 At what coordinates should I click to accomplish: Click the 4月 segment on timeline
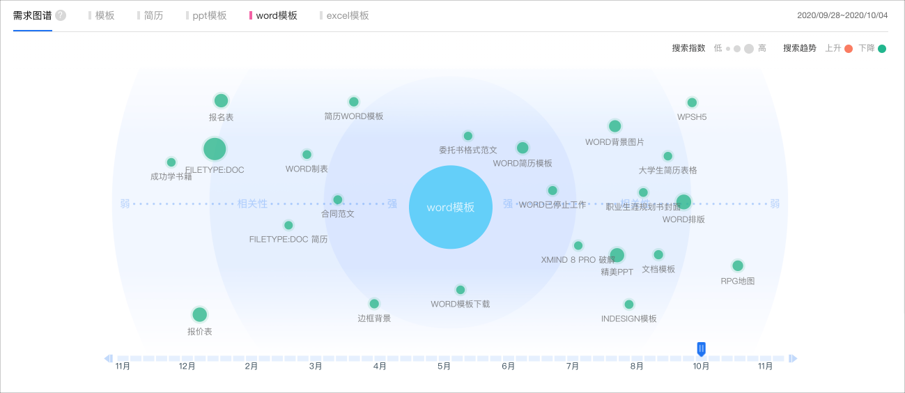point(380,358)
